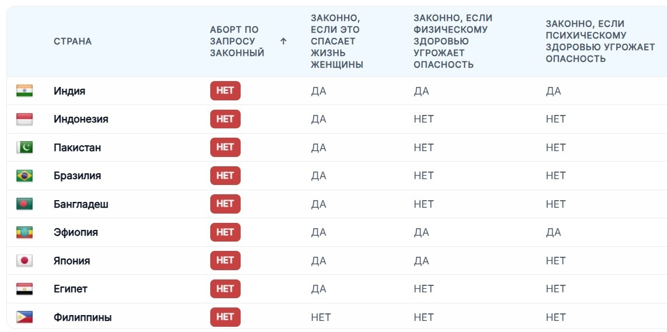The height and width of the screenshot is (332, 667).
Task: Click the Japan flag icon
Action: coord(25,260)
